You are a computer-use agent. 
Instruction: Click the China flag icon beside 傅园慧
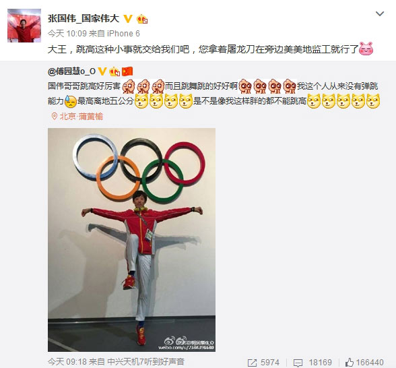pyautogui.click(x=127, y=71)
